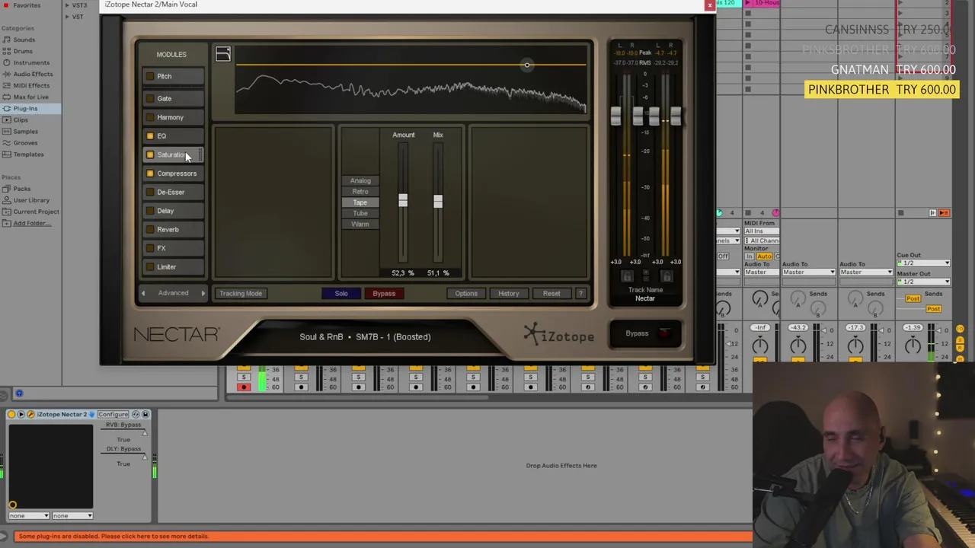Screen dimensions: 975x548
Task: Open Audio Effects category
Action: tap(33, 74)
